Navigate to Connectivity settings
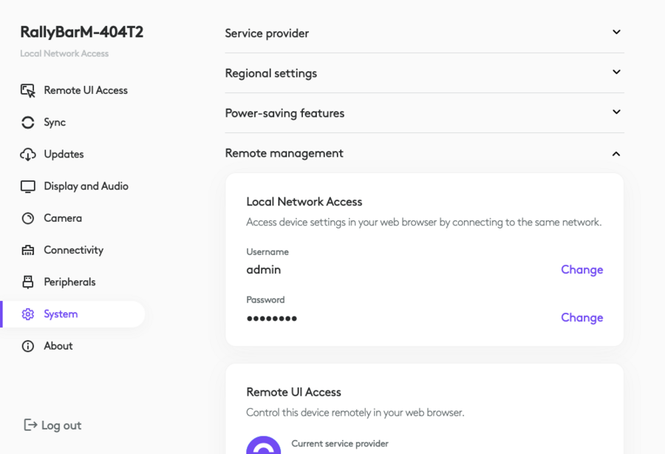Viewport: 665px width, 454px height. click(74, 251)
